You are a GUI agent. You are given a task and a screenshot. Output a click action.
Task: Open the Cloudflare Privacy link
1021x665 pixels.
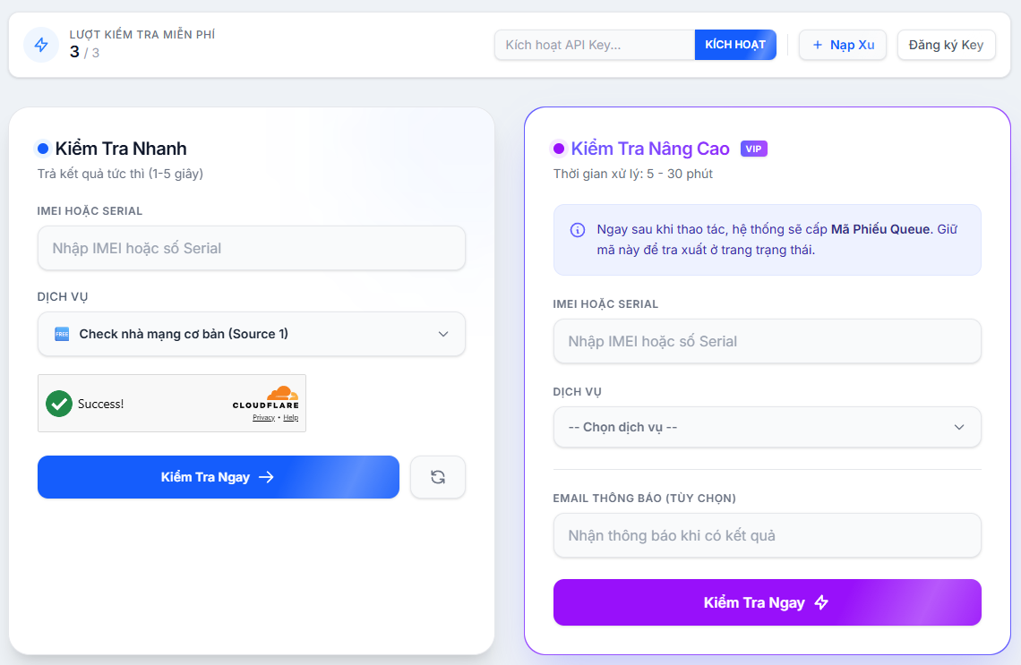(263, 418)
